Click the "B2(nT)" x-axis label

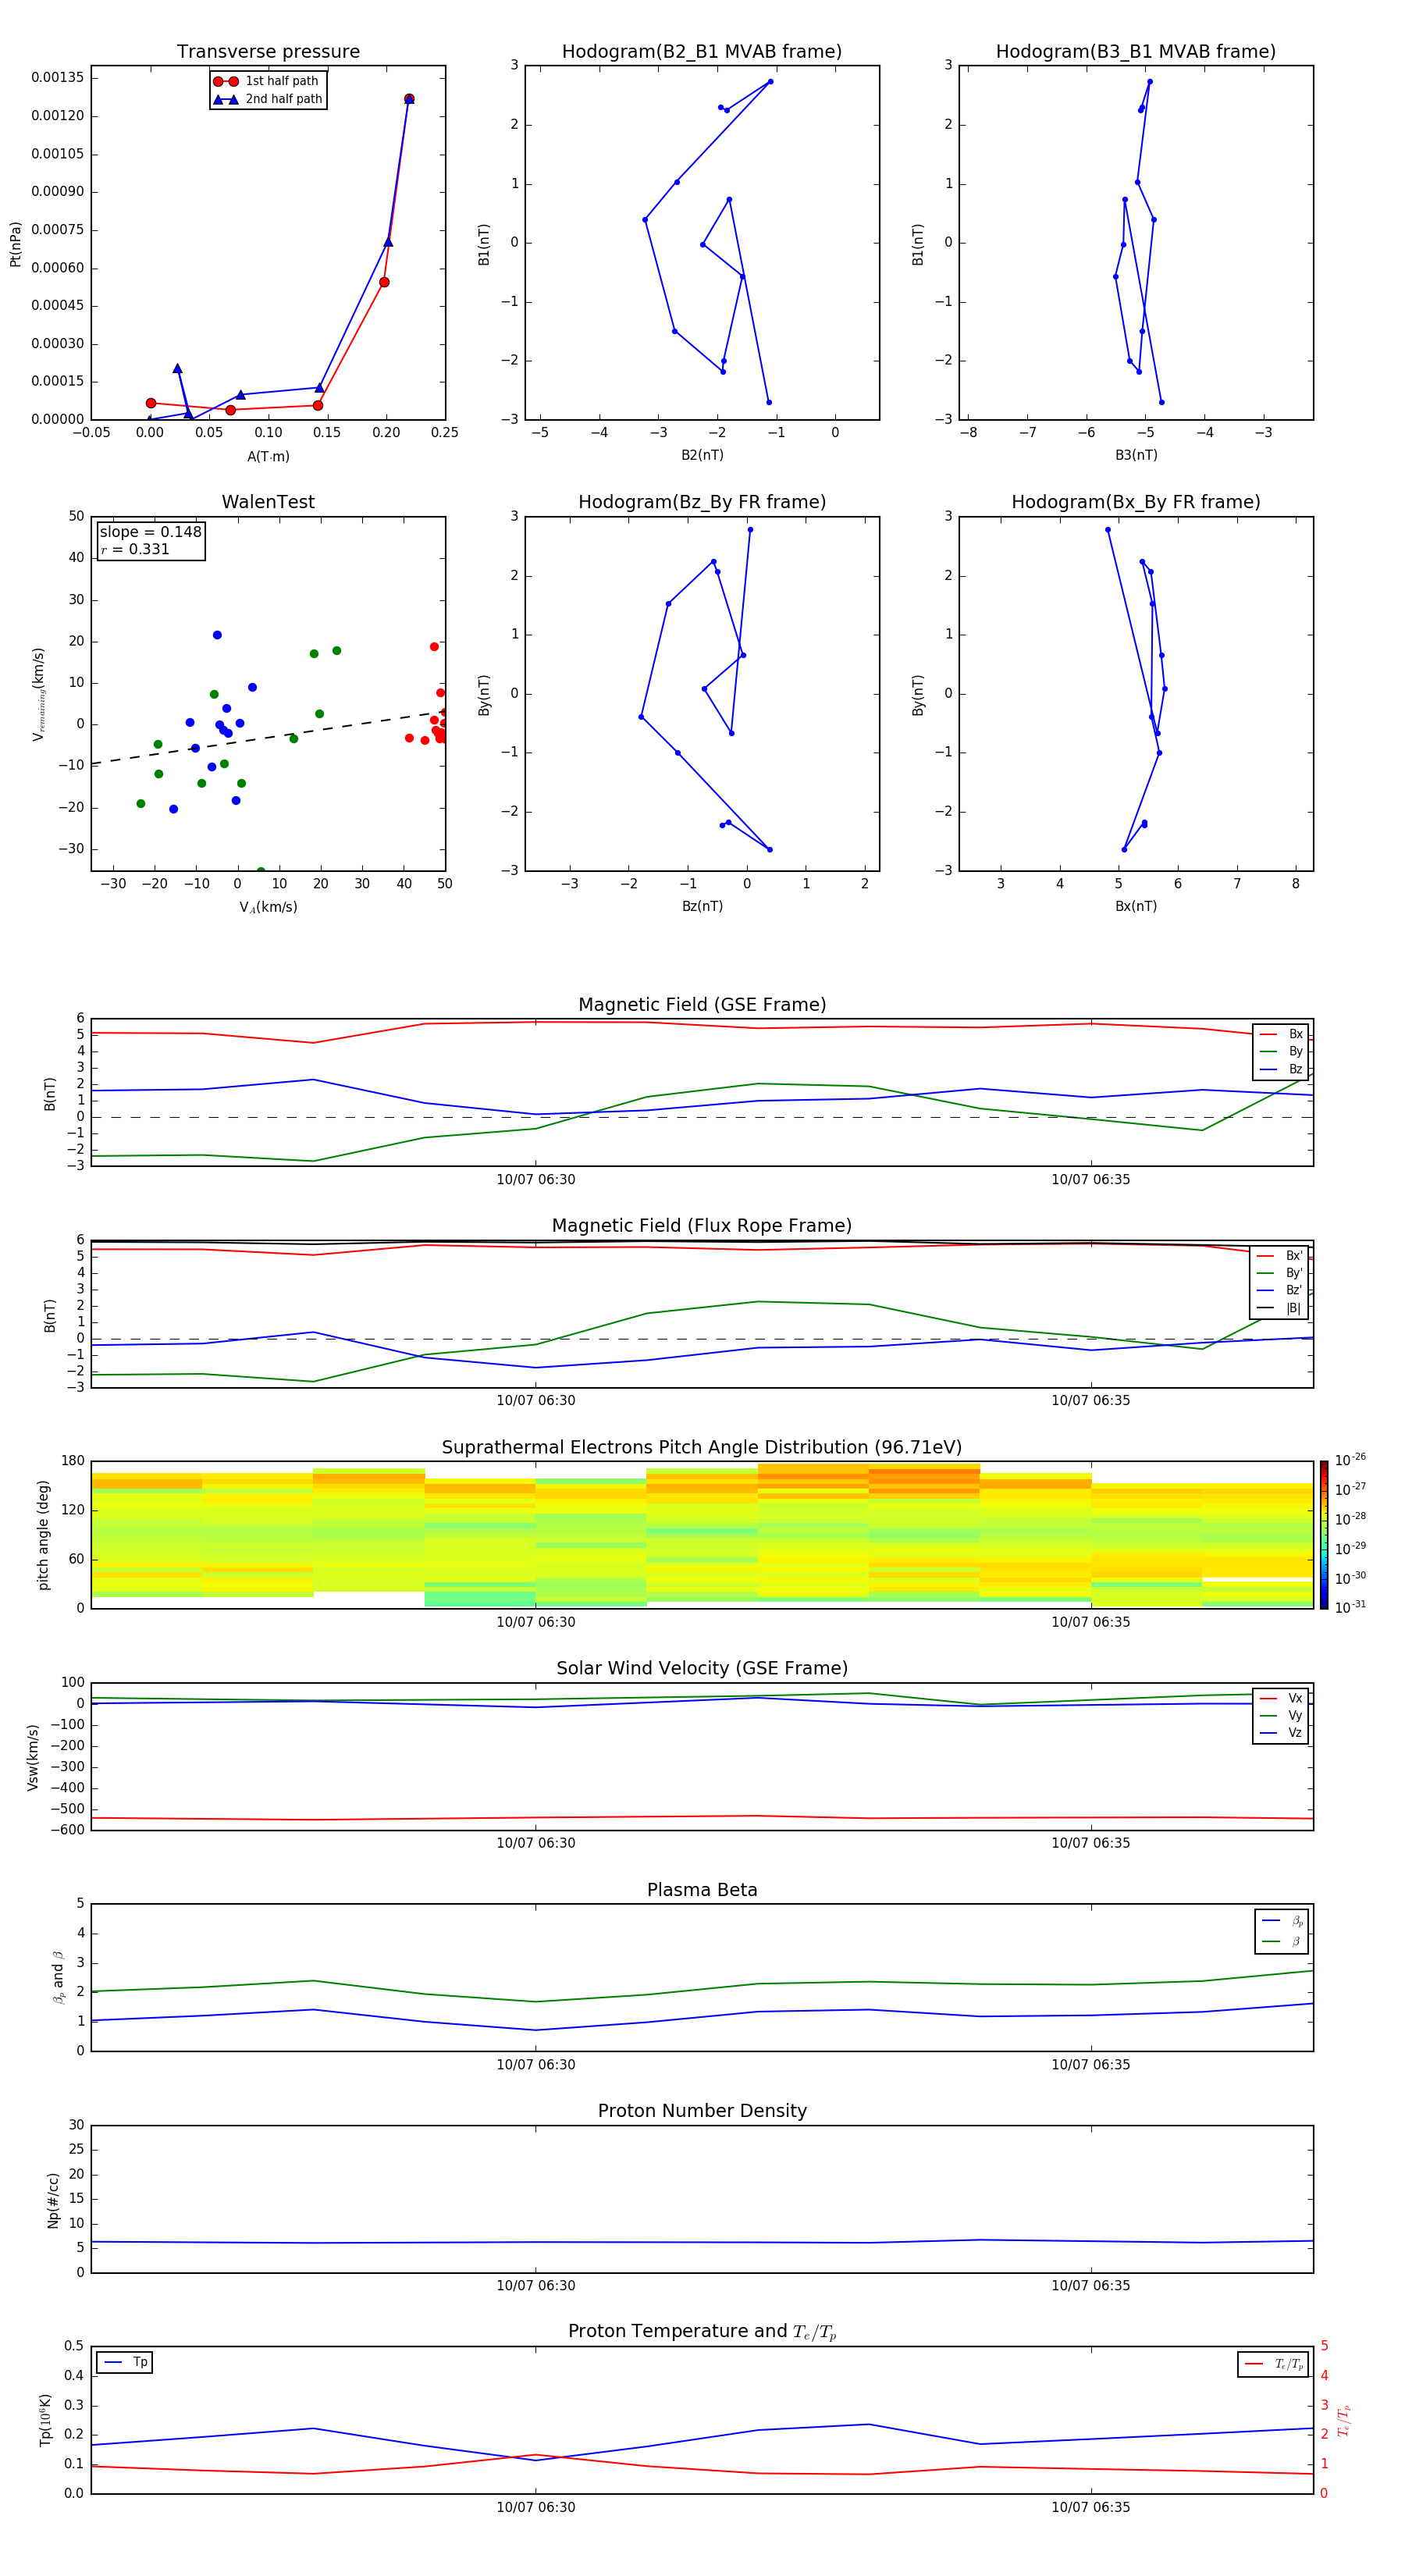(702, 455)
